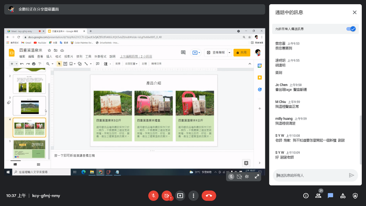Click the cloud save status icon
Viewport: 366px width, 206px height.
click(x=62, y=50)
